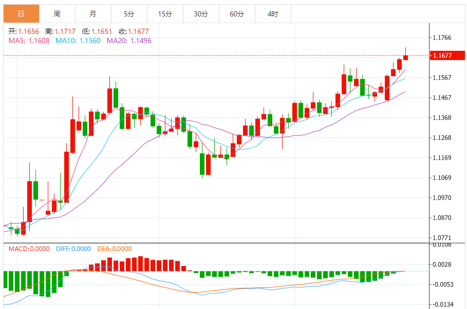
Task: Click the MA10: 1.1560 indicator label
Action: click(78, 41)
